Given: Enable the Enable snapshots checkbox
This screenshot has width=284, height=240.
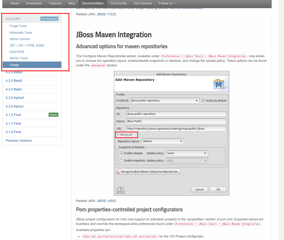Looking at the screenshot, I should (121, 161).
